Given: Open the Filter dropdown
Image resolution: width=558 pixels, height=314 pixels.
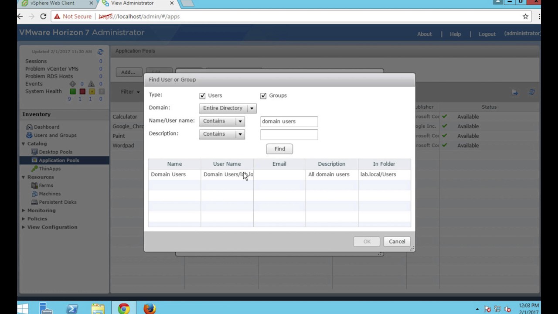Looking at the screenshot, I should click(130, 92).
